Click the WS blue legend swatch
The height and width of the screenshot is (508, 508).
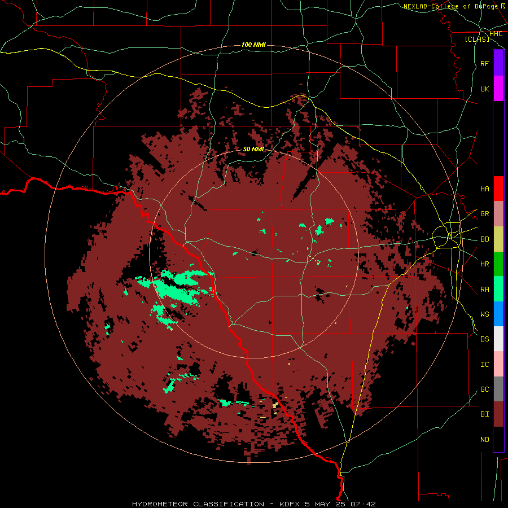[498, 314]
